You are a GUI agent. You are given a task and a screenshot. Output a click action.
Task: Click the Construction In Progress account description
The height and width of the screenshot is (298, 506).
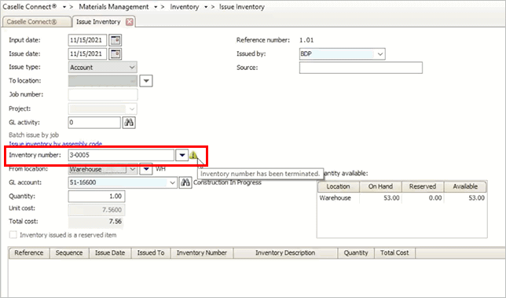pos(227,182)
